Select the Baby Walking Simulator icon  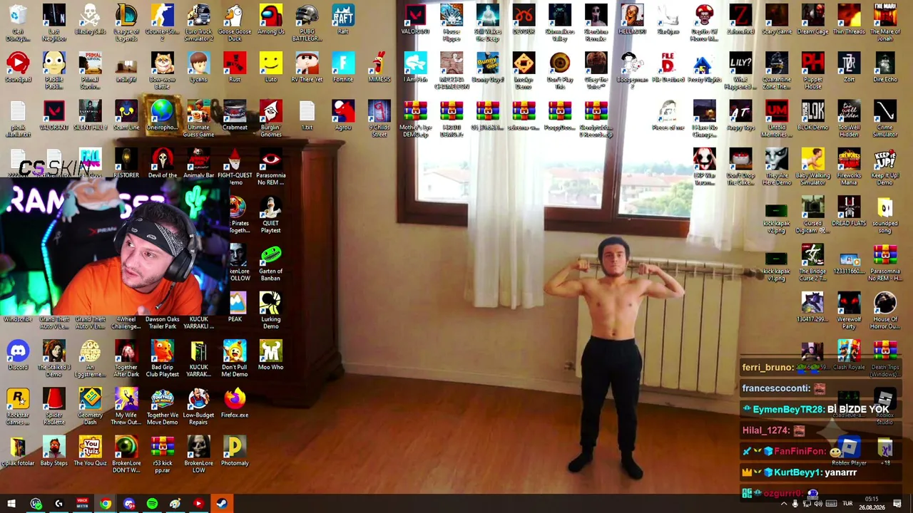(812, 167)
